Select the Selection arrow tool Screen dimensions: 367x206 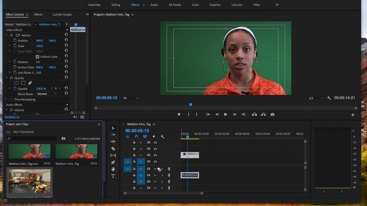[113, 128]
